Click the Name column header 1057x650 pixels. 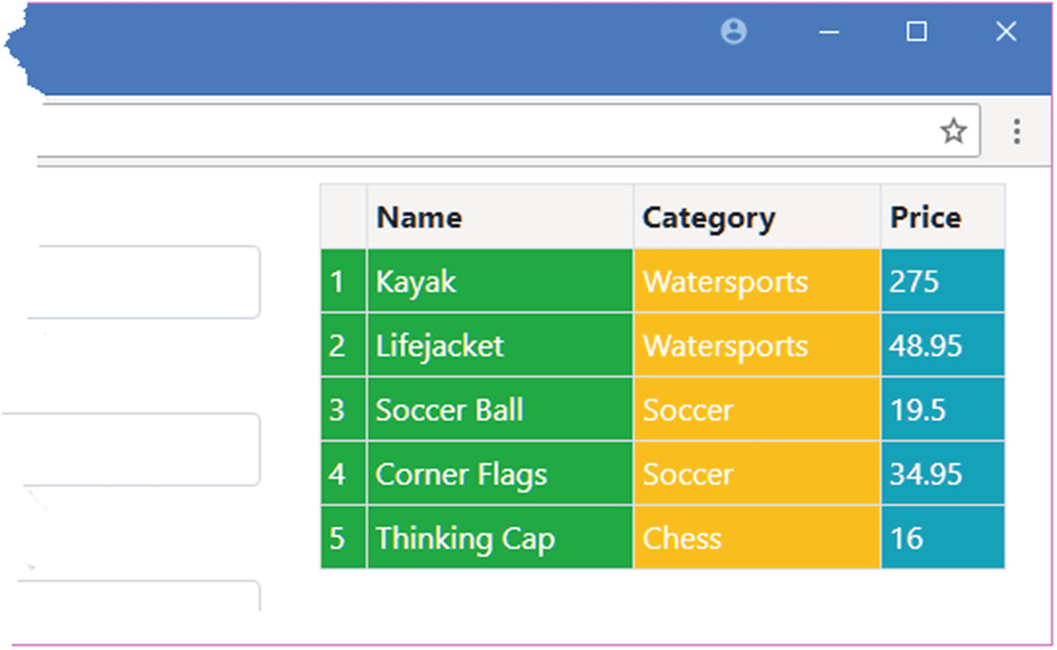pyautogui.click(x=420, y=217)
